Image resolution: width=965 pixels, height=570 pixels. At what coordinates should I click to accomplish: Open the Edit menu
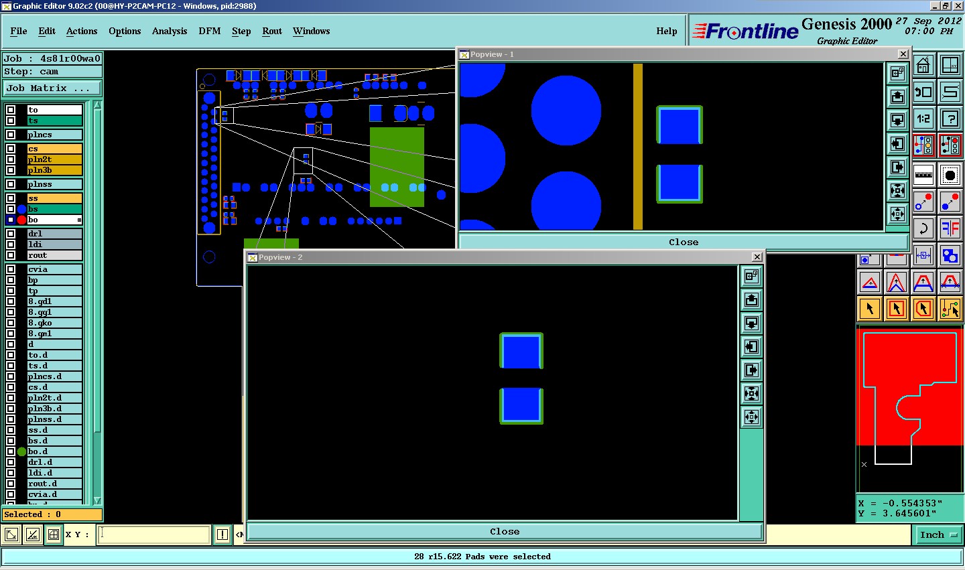coord(47,31)
